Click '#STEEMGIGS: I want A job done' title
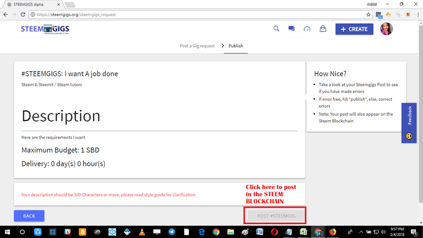The height and width of the screenshot is (238, 423). click(69, 74)
